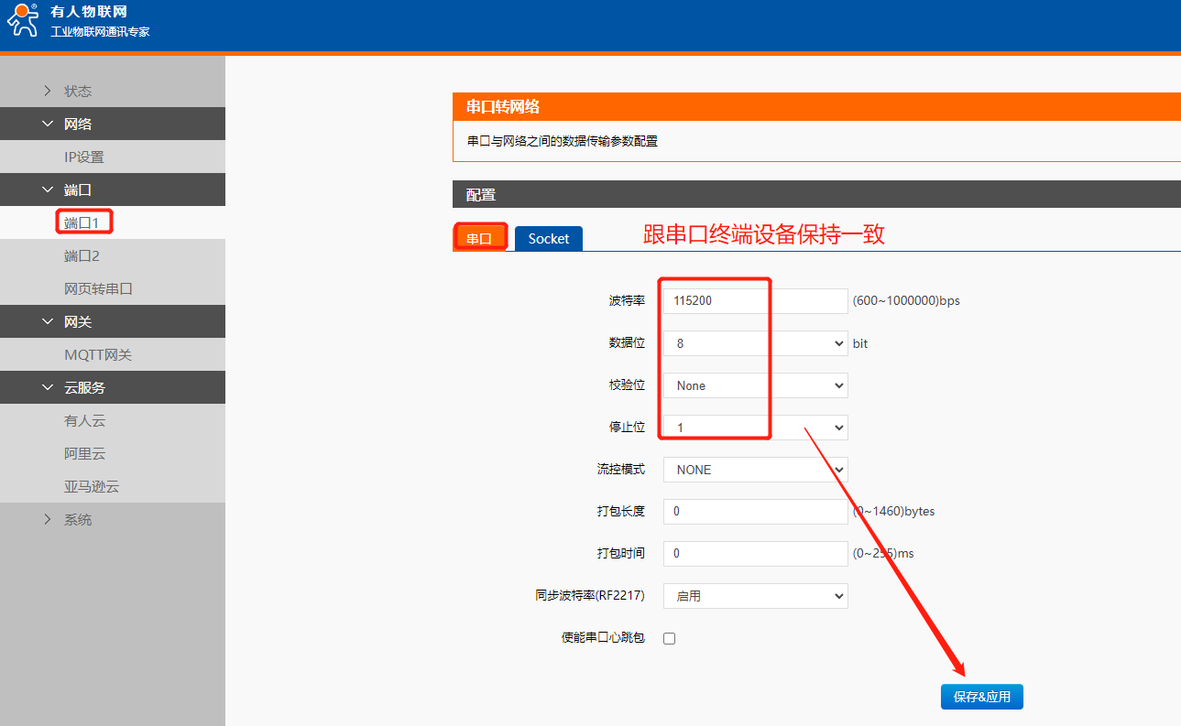
Task: Switch to the 串口 tab
Action: tap(479, 238)
